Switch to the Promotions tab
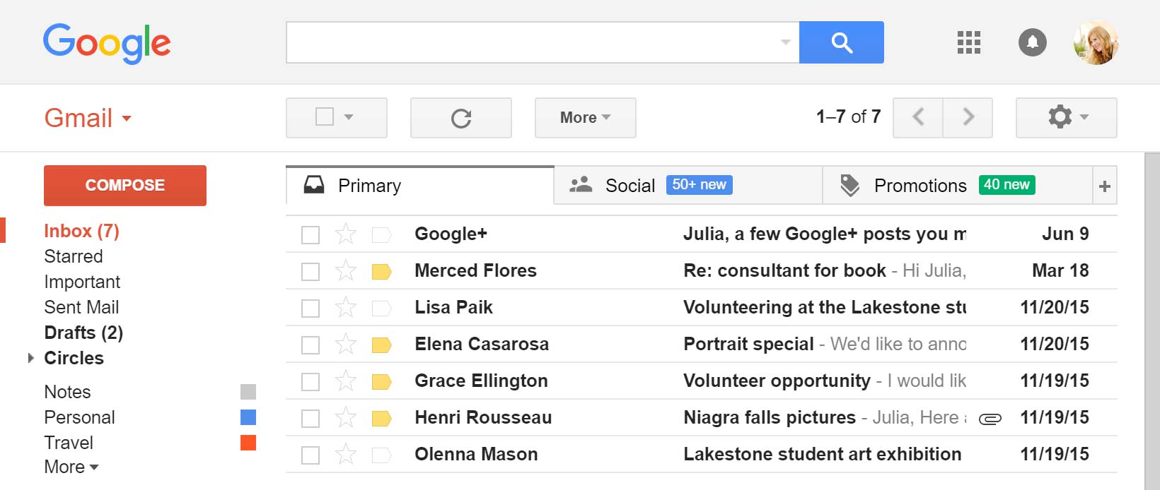 920,186
